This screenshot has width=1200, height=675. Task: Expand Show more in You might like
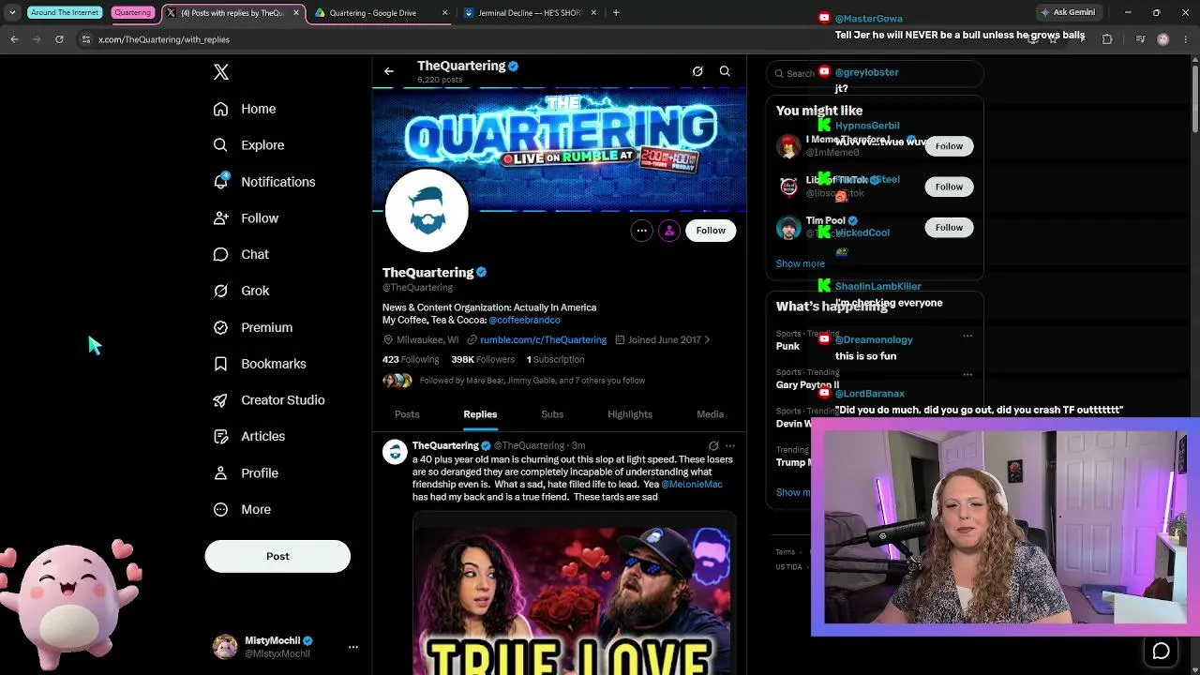pos(800,263)
